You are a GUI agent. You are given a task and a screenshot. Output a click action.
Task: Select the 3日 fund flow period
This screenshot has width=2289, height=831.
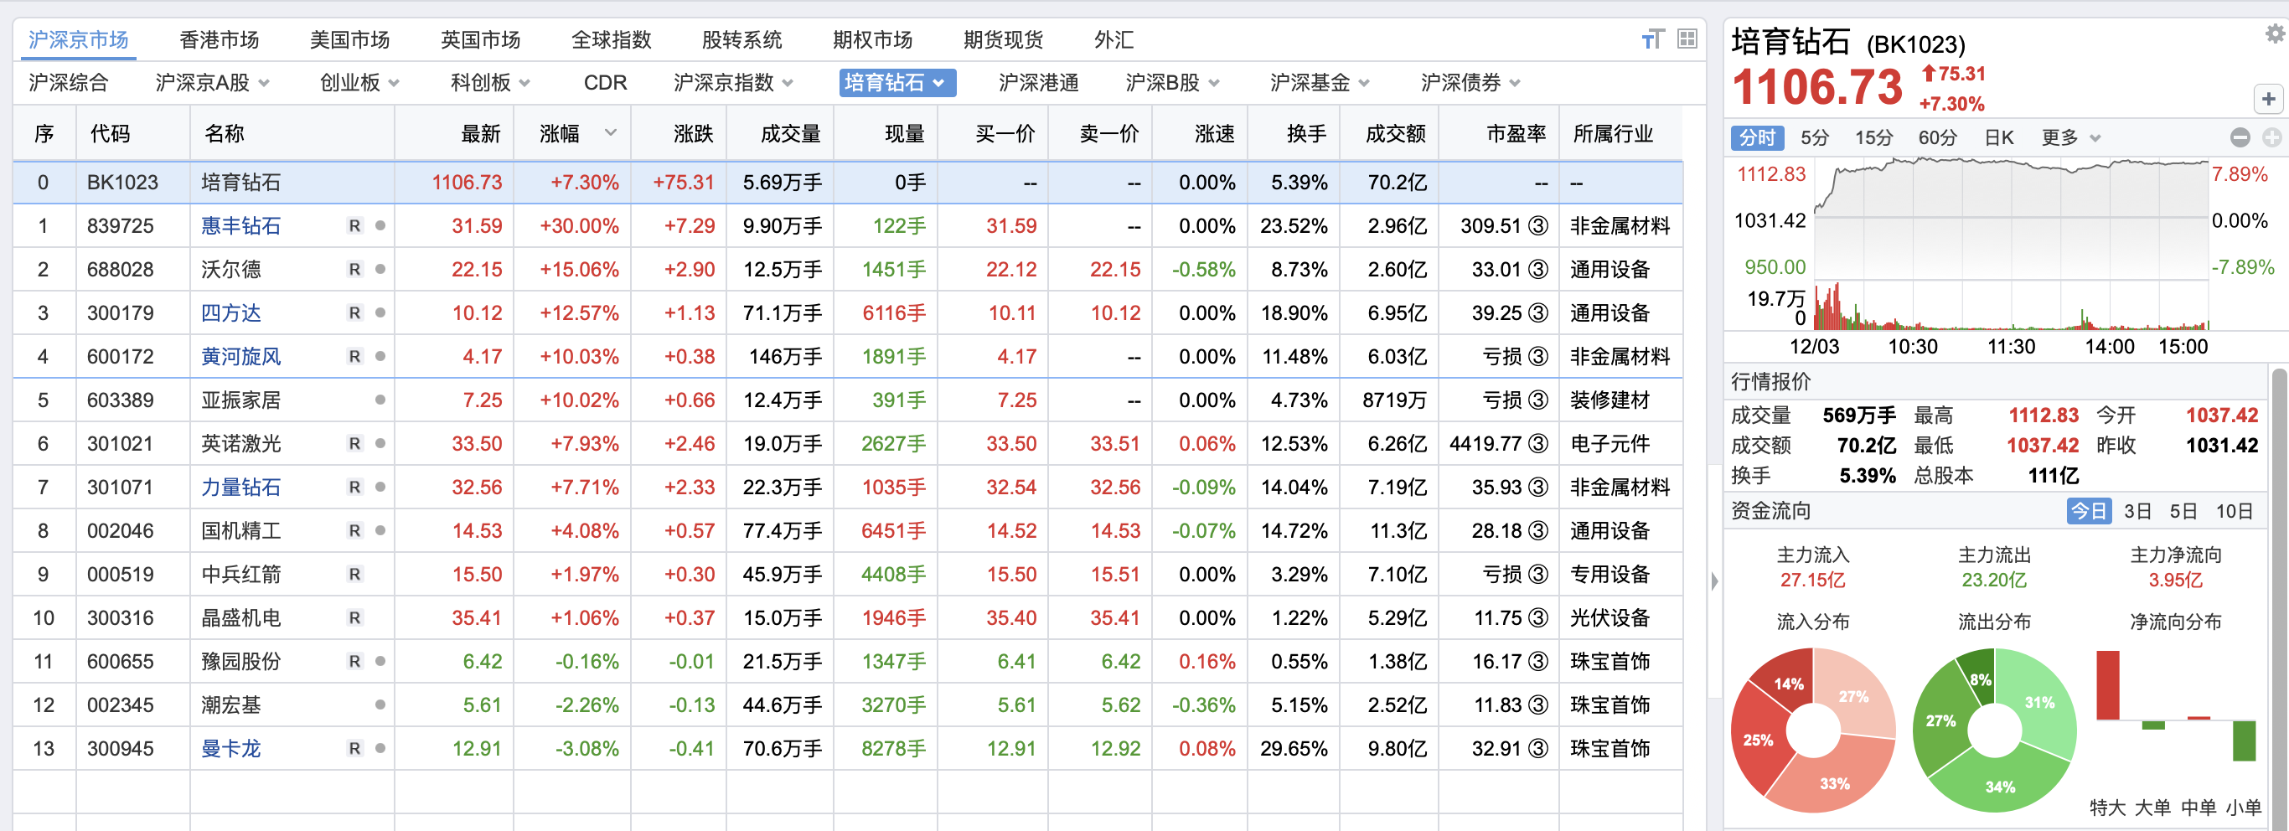(x=2137, y=511)
